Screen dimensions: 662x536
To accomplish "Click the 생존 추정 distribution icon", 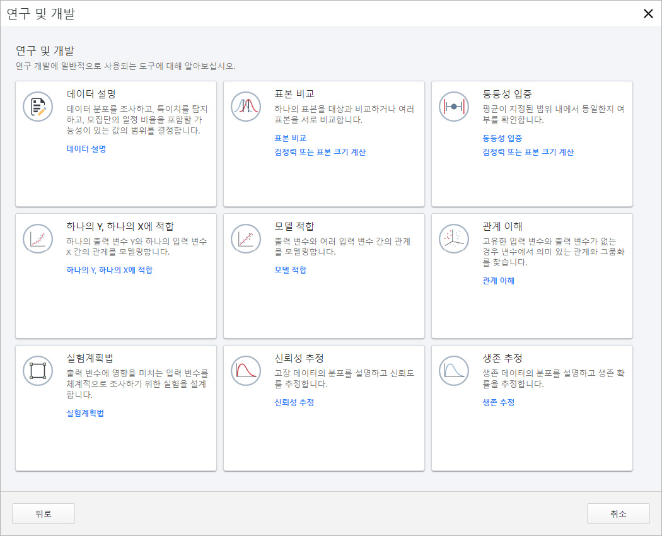I will (x=453, y=371).
